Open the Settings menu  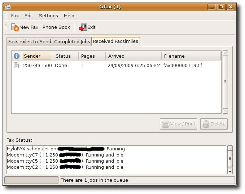(48, 16)
